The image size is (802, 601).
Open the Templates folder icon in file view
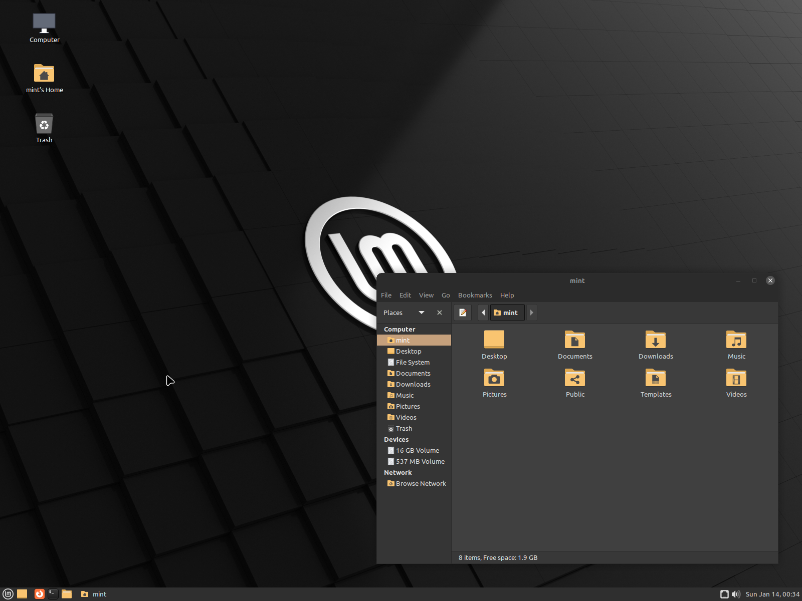click(656, 378)
